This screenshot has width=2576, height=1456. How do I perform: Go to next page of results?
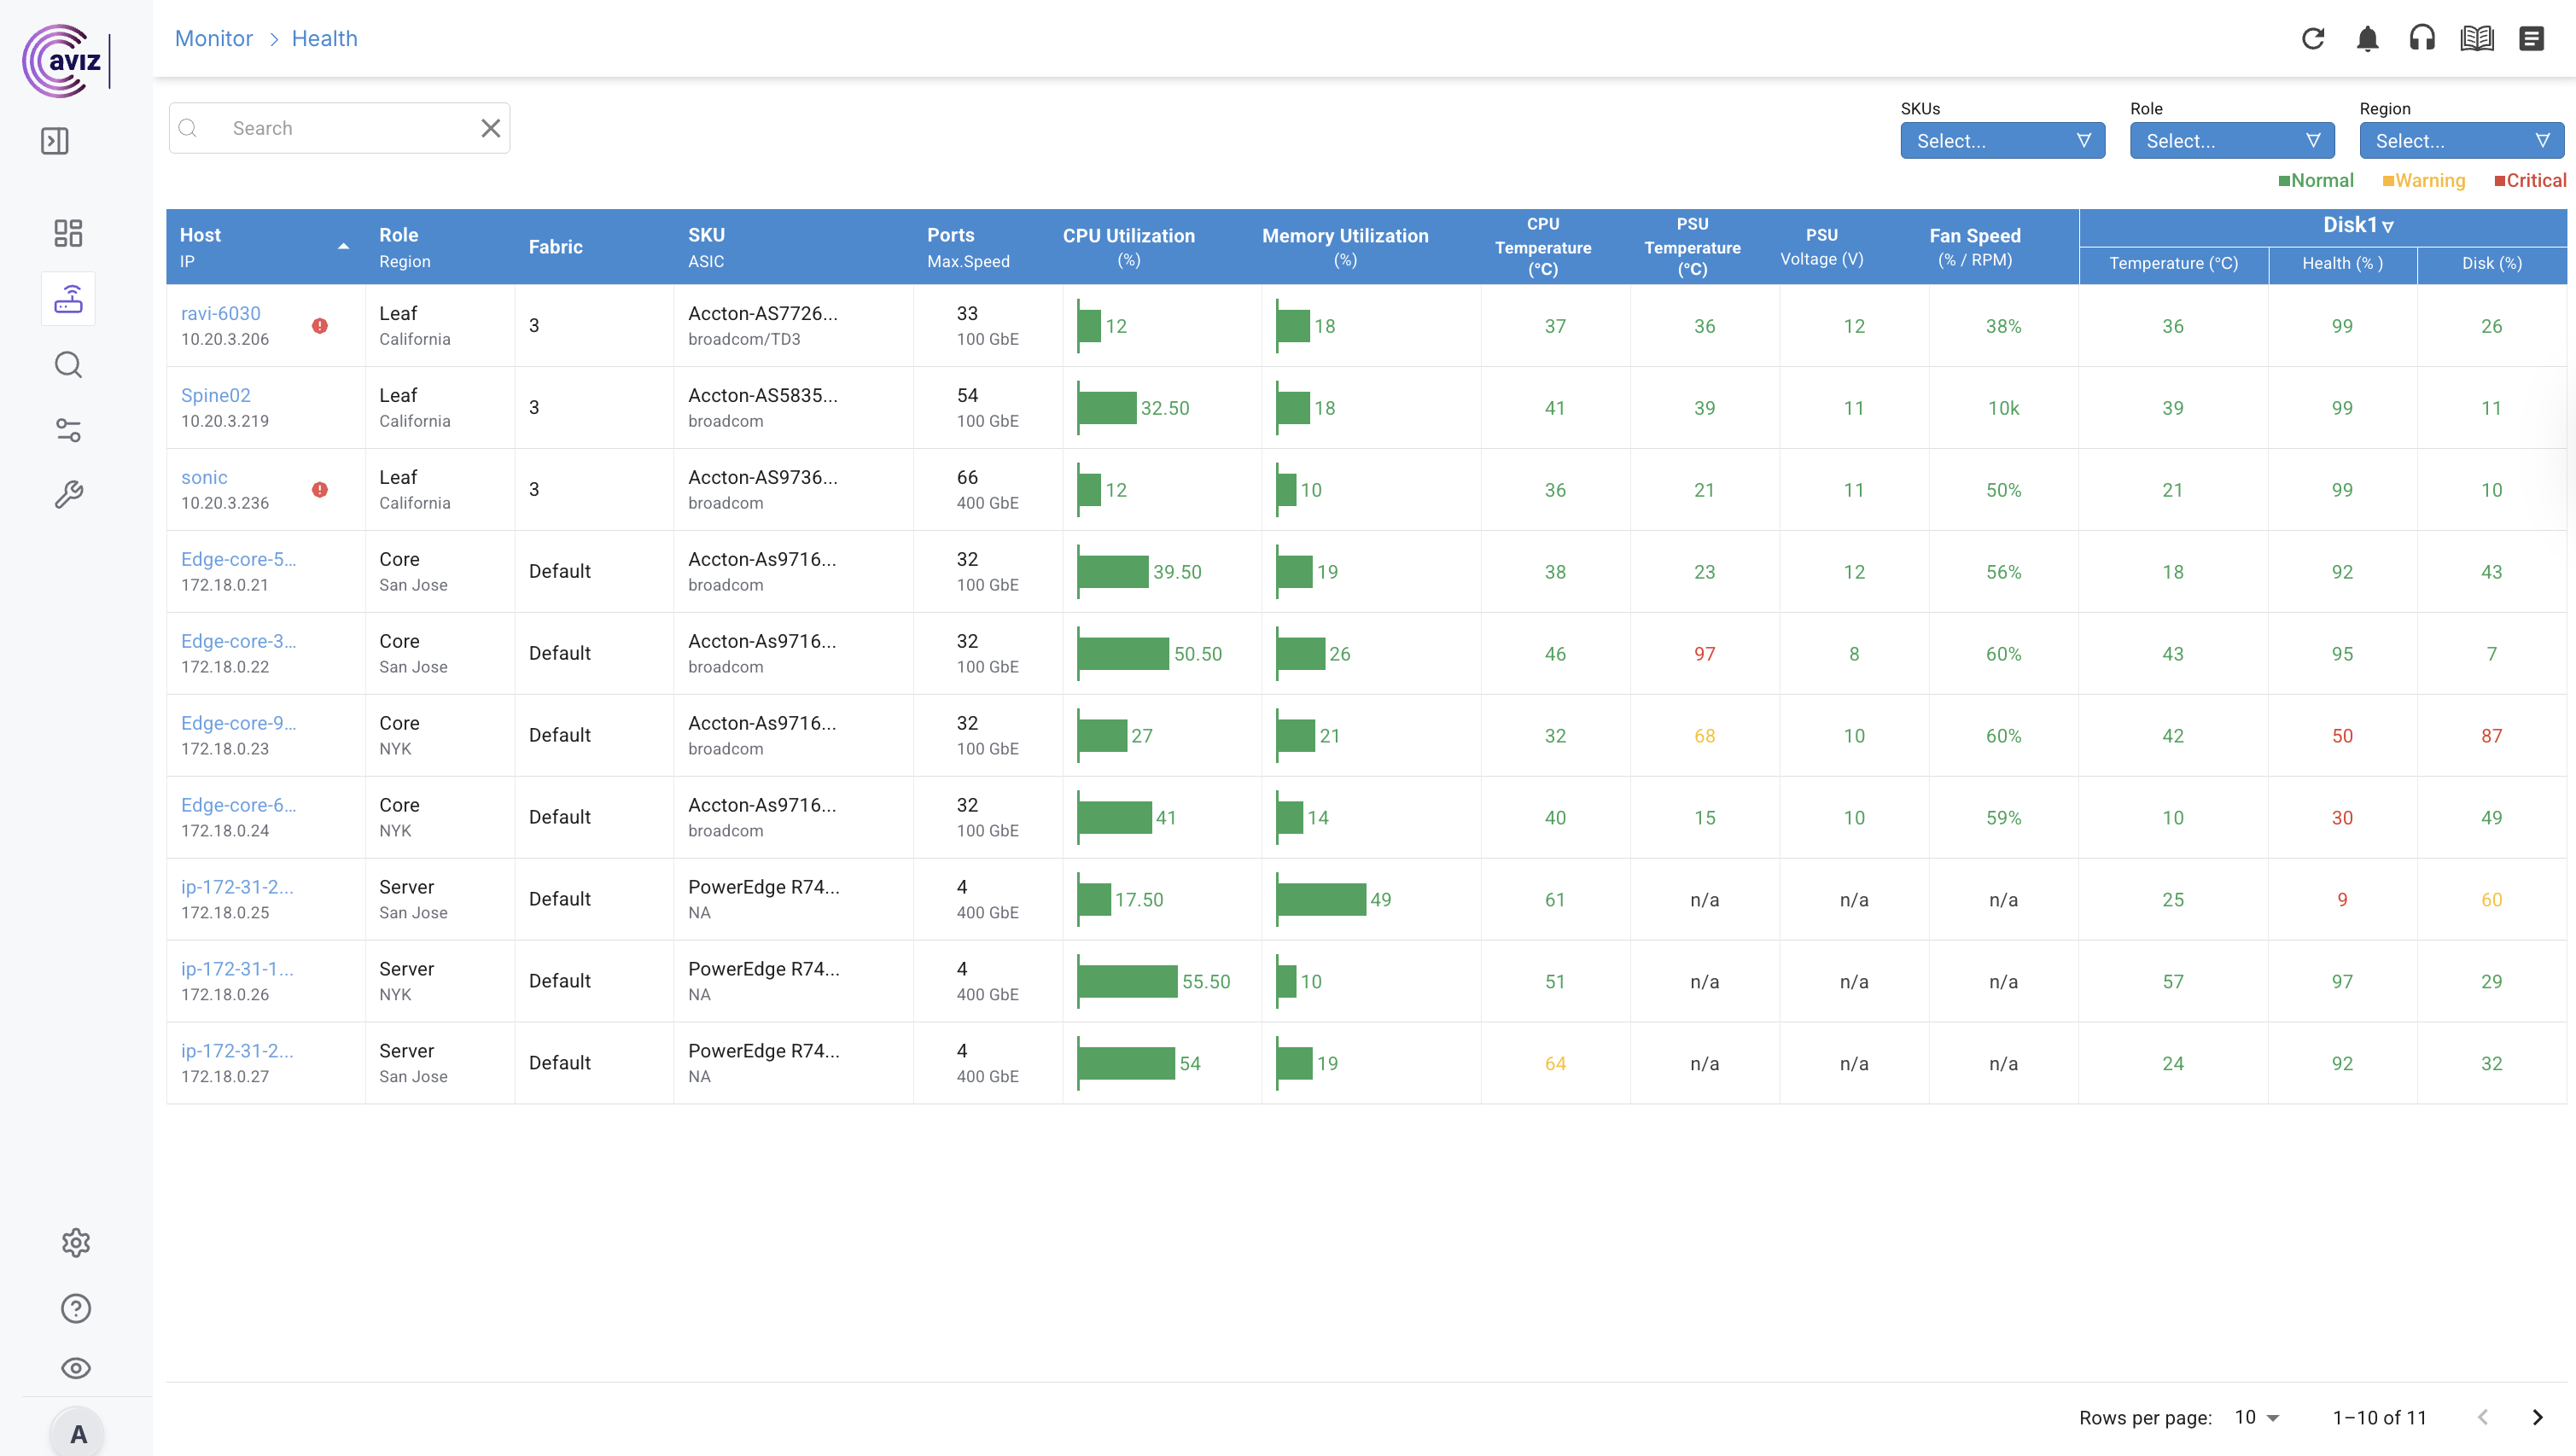click(x=2537, y=1417)
